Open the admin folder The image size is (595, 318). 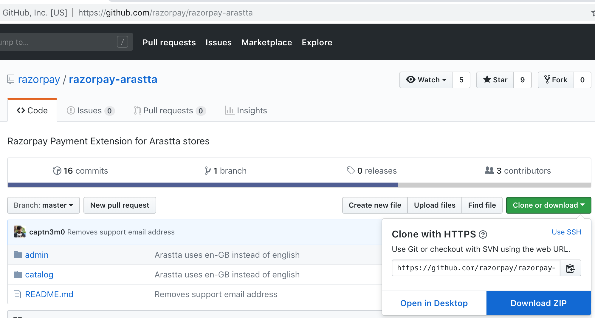point(37,255)
